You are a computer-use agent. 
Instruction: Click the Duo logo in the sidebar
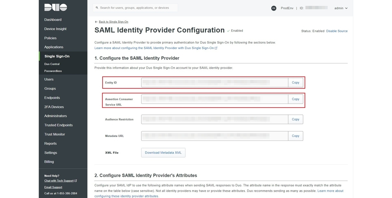point(56,8)
